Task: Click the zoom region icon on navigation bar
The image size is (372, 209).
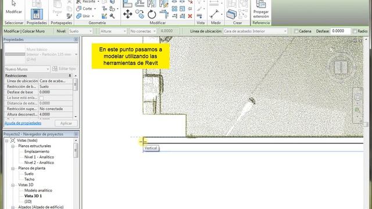Action: [357, 110]
